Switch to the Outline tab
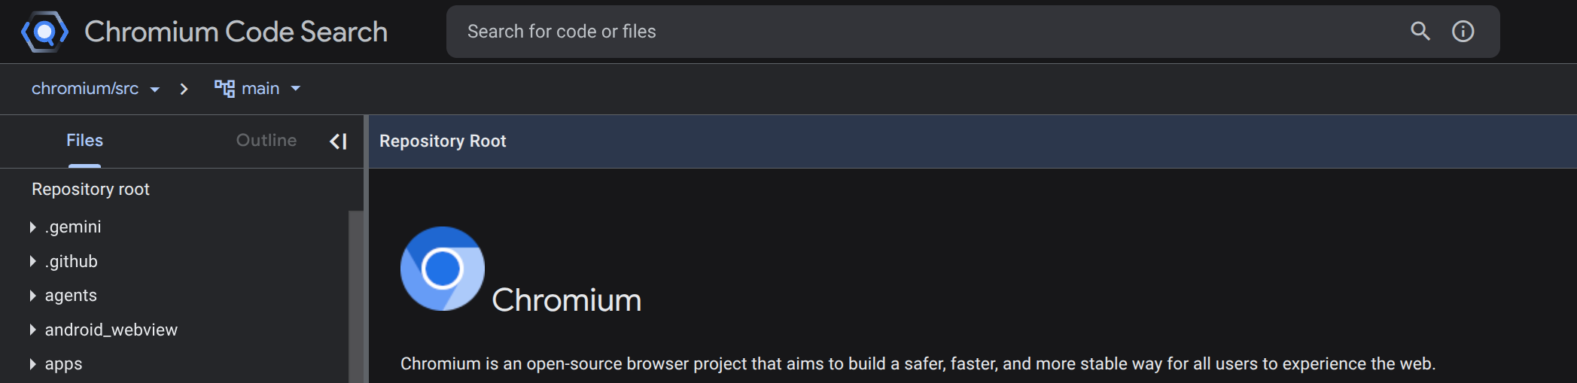The image size is (1577, 383). 266,141
